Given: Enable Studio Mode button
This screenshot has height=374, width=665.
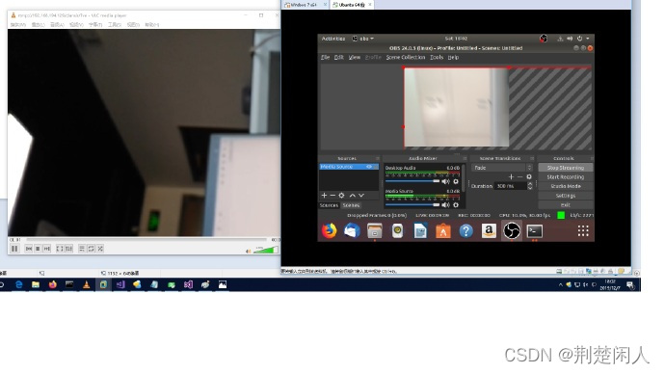Looking at the screenshot, I should point(566,187).
